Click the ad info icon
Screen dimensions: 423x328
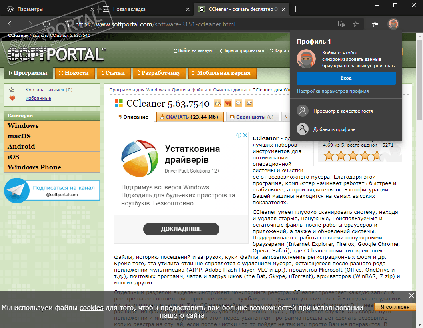click(x=239, y=135)
